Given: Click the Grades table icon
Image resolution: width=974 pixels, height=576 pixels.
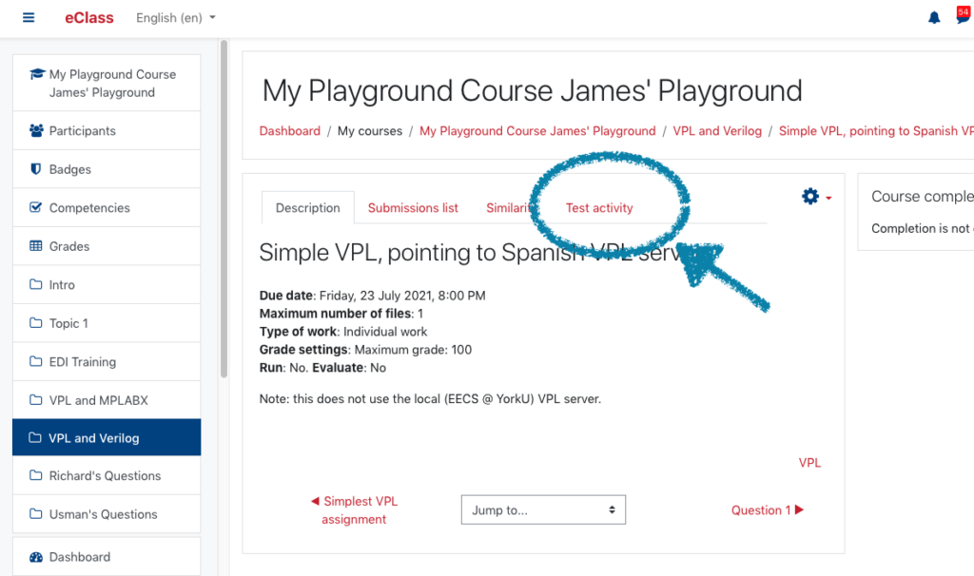Looking at the screenshot, I should coord(36,246).
